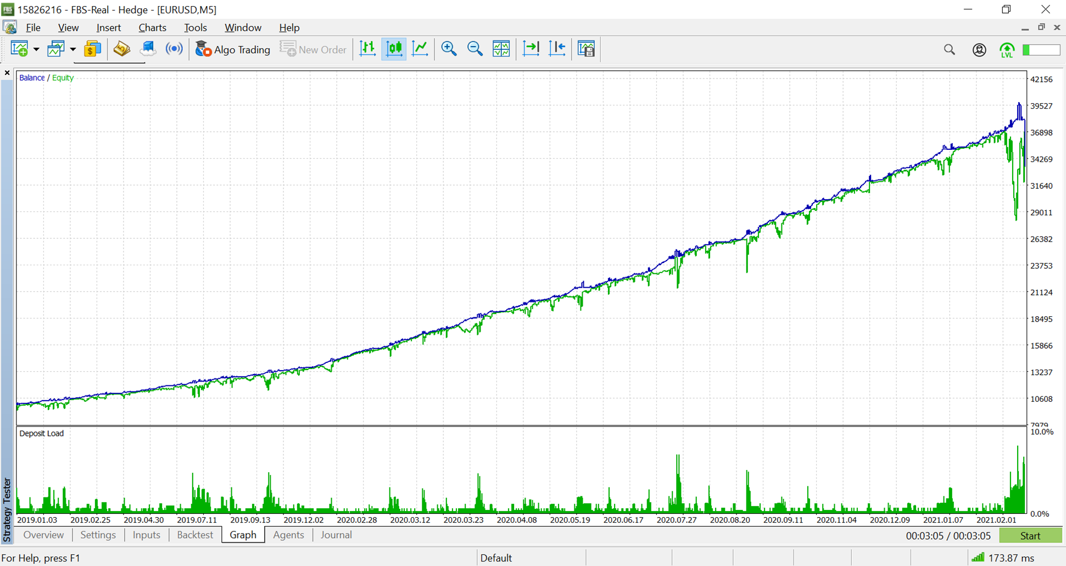Minimize the inner chart window
This screenshot has width=1066, height=566.
[1025, 28]
